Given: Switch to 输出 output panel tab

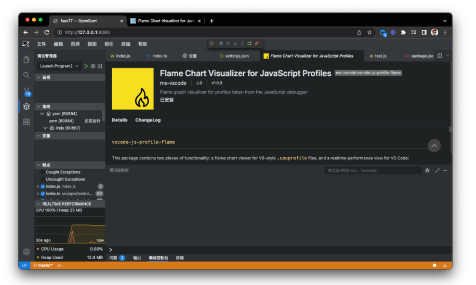Looking at the screenshot, I should click(x=137, y=257).
